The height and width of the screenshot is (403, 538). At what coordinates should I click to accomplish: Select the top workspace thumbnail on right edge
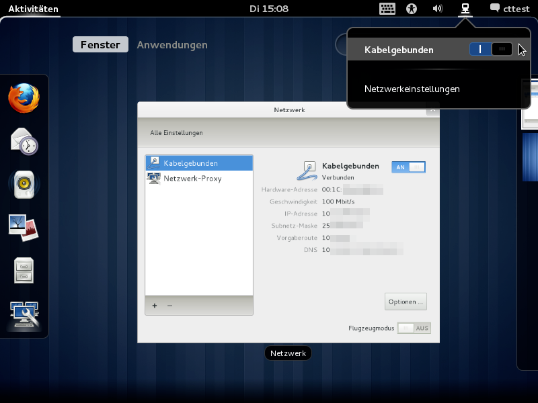click(530, 105)
